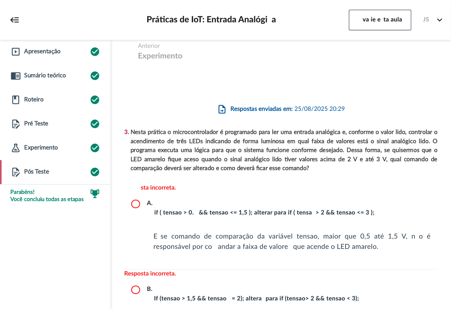Screen dimensions: 451x309
Task: Select radio button for option A
Action: point(135,204)
